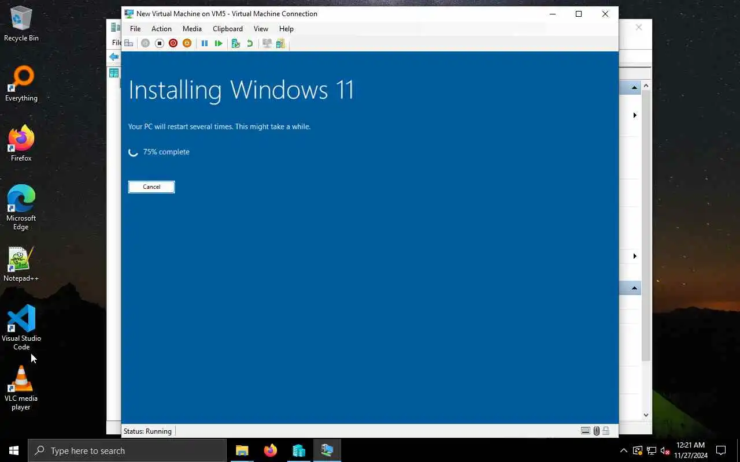Open Recycle Bin on the desktop
Screen dimensions: 740x462
coord(21,24)
